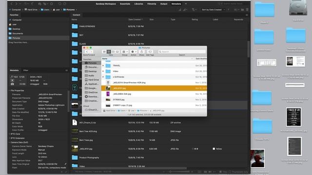Switch Bridge content to thumbnail grid view icon
312x175 pixels.
pyautogui.click(x=206, y=172)
